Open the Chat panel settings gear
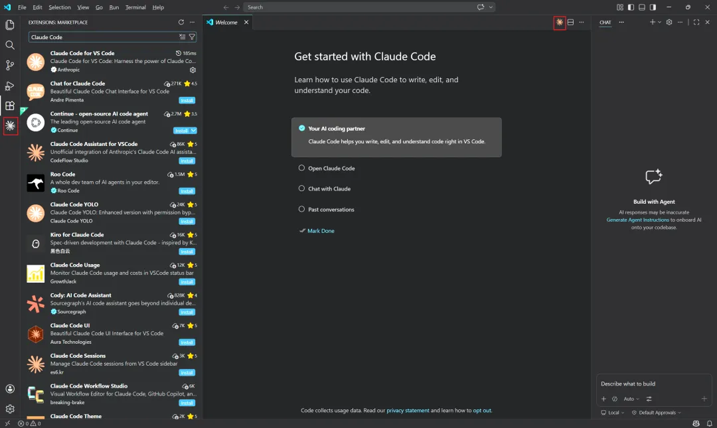 pos(669,23)
